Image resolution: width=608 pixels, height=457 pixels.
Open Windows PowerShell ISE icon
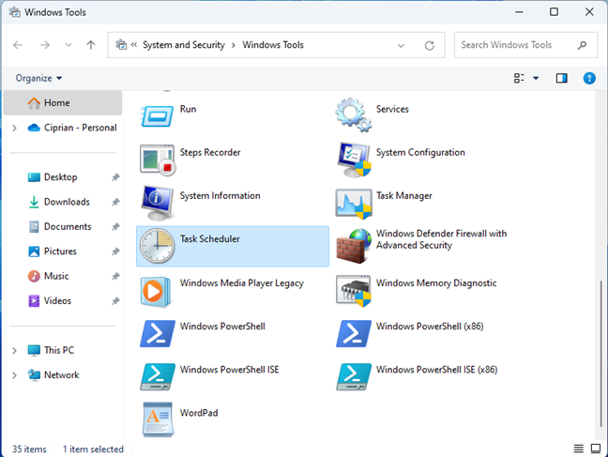[157, 376]
